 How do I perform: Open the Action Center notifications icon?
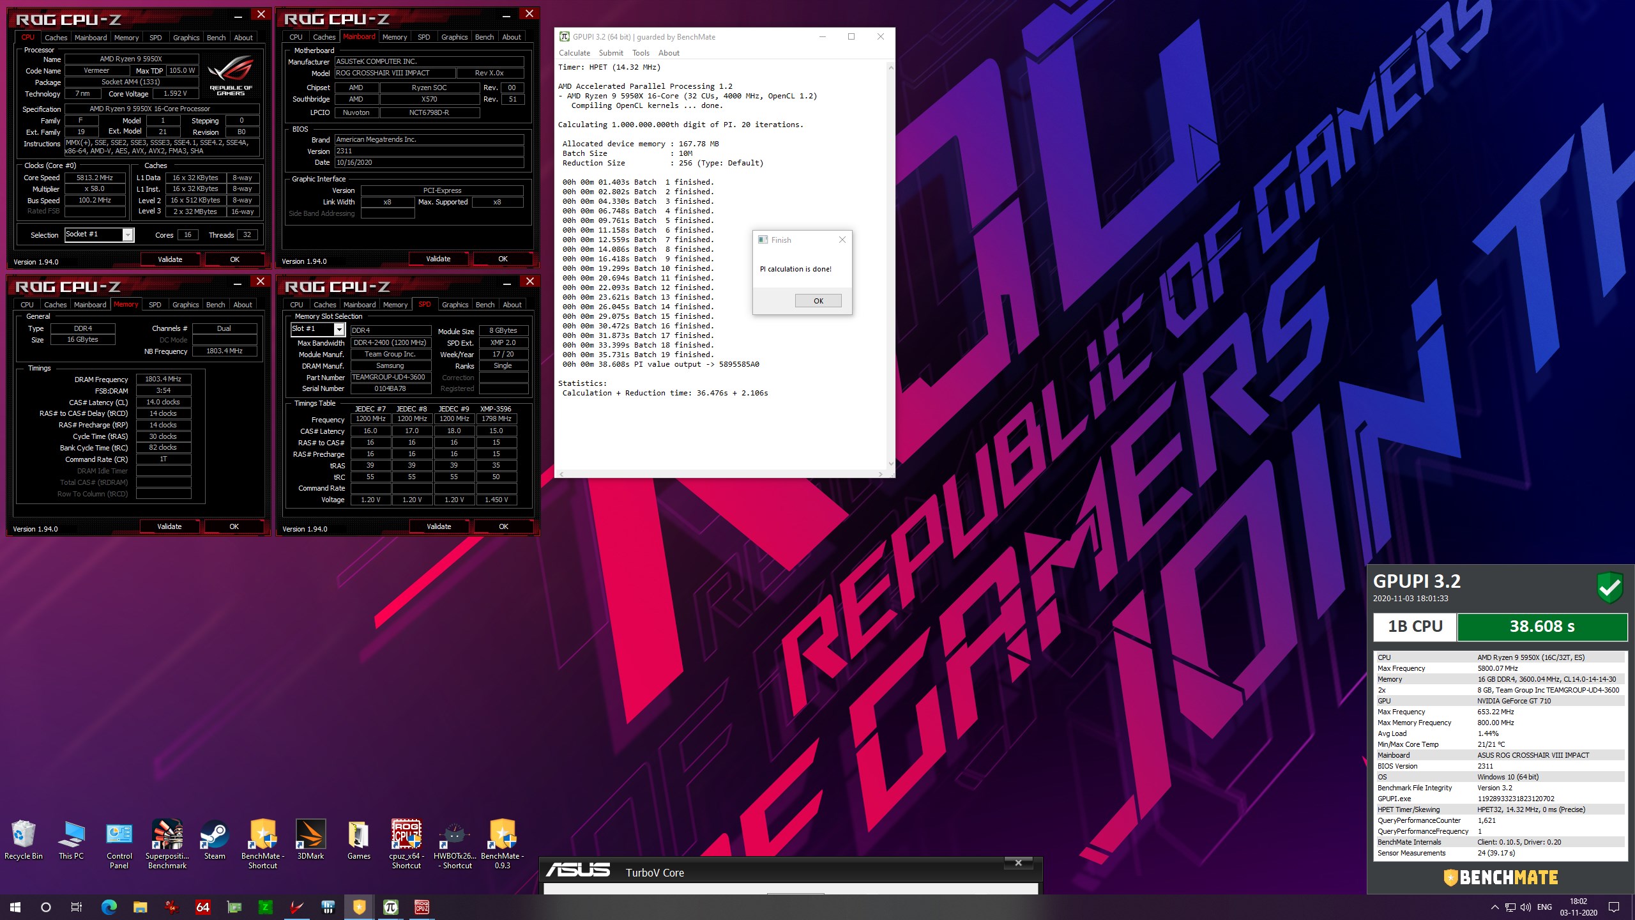(1614, 907)
